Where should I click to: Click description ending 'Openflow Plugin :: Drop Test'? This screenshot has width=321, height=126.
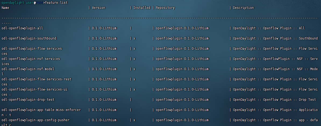click(x=274, y=100)
